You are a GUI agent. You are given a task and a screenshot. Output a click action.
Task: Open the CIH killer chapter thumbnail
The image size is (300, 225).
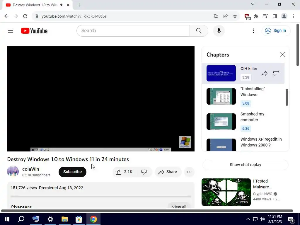[221, 73]
